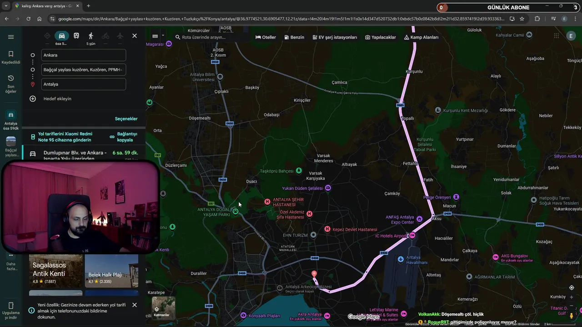Click Kepez Devlet Hastanesi marker
Image resolution: width=582 pixels, height=327 pixels.
(x=327, y=229)
